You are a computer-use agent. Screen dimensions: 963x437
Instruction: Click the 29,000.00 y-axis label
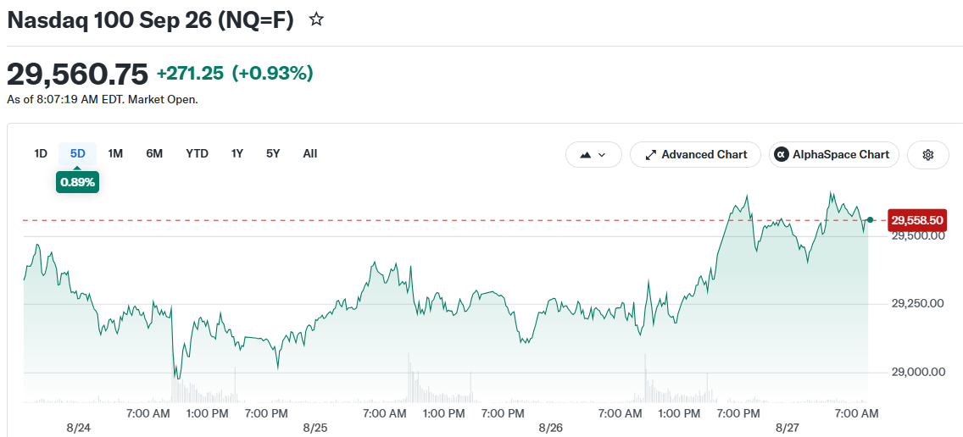(x=917, y=371)
